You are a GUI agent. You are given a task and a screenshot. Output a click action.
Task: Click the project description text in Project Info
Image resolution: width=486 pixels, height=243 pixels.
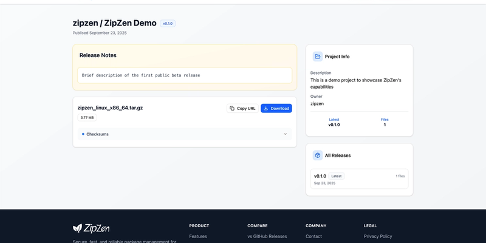[356, 83]
